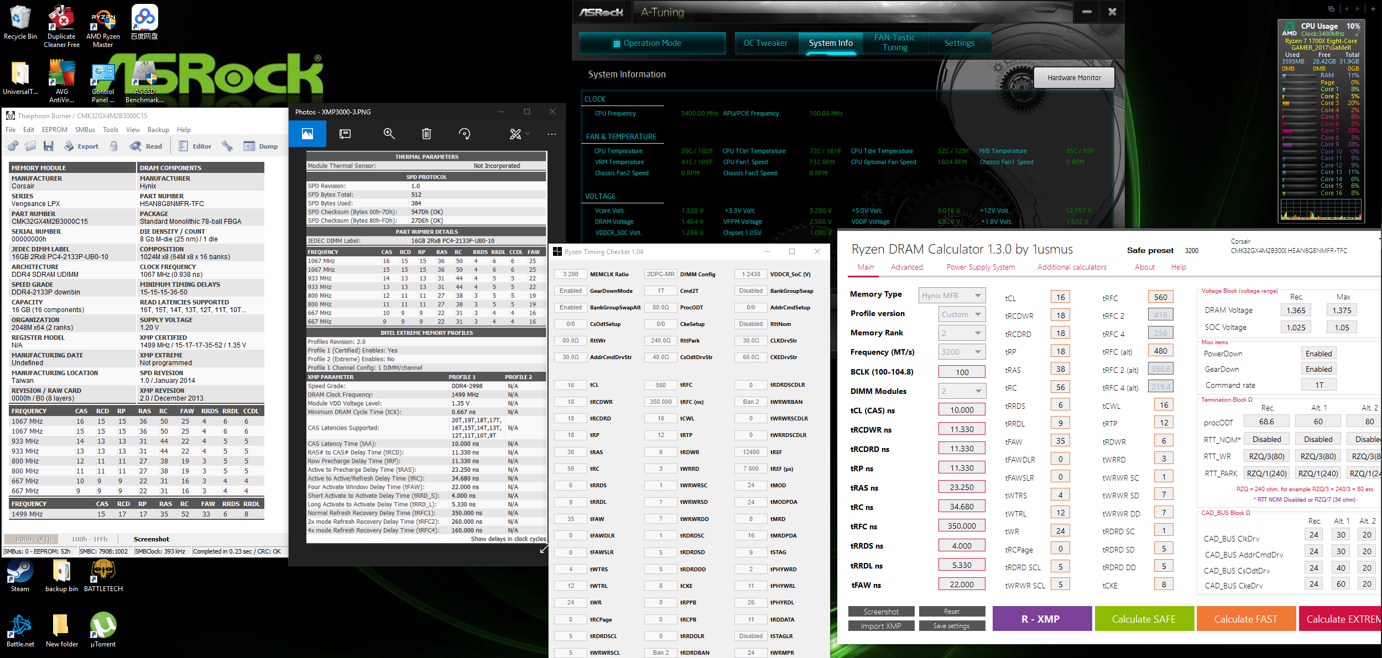
Task: Select Screenshot tab at Thaiphoon Burner bottom
Action: [x=151, y=539]
